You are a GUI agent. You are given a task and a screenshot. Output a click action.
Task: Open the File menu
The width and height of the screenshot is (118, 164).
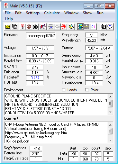coord(8,13)
